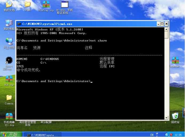This screenshot has width=185, height=137.
Task: Click the 远程 IPC remark text
Action: click(x=107, y=66)
